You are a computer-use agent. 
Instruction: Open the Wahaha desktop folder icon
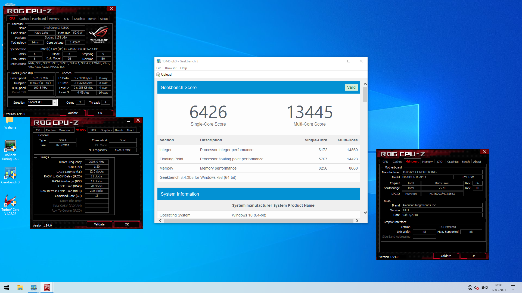pyautogui.click(x=10, y=123)
